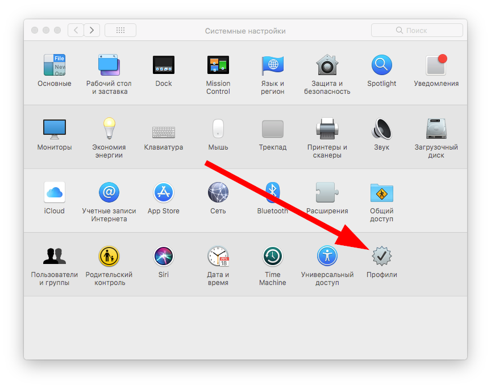Viewport: 491px width, 388px height.
Task: Open Принтеры и сканеры settings
Action: [327, 129]
